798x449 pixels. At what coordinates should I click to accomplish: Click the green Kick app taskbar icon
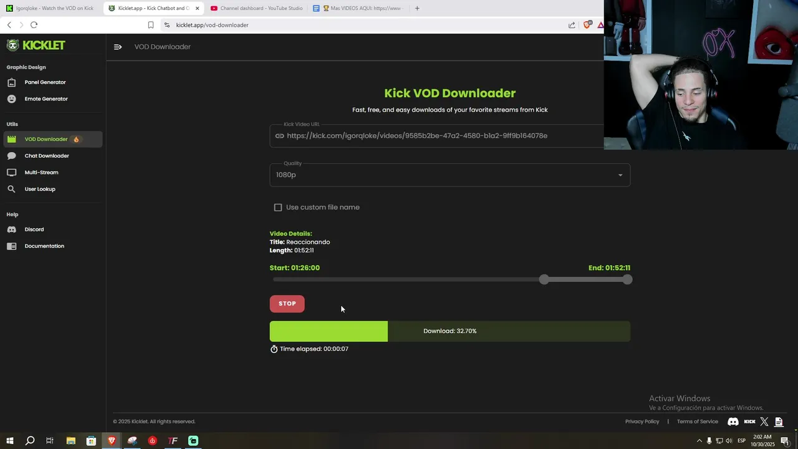[x=193, y=441]
